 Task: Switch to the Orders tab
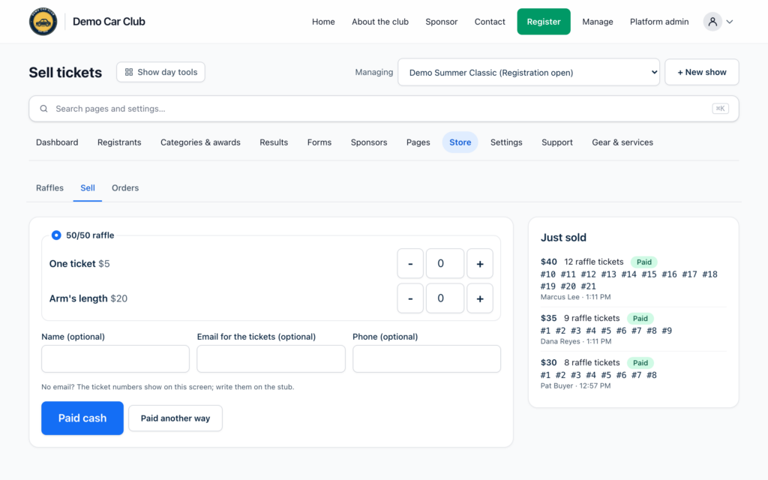tap(125, 188)
